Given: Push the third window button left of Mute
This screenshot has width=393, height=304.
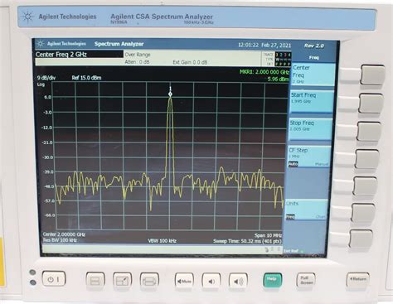Looking at the screenshot, I should click(x=149, y=281).
